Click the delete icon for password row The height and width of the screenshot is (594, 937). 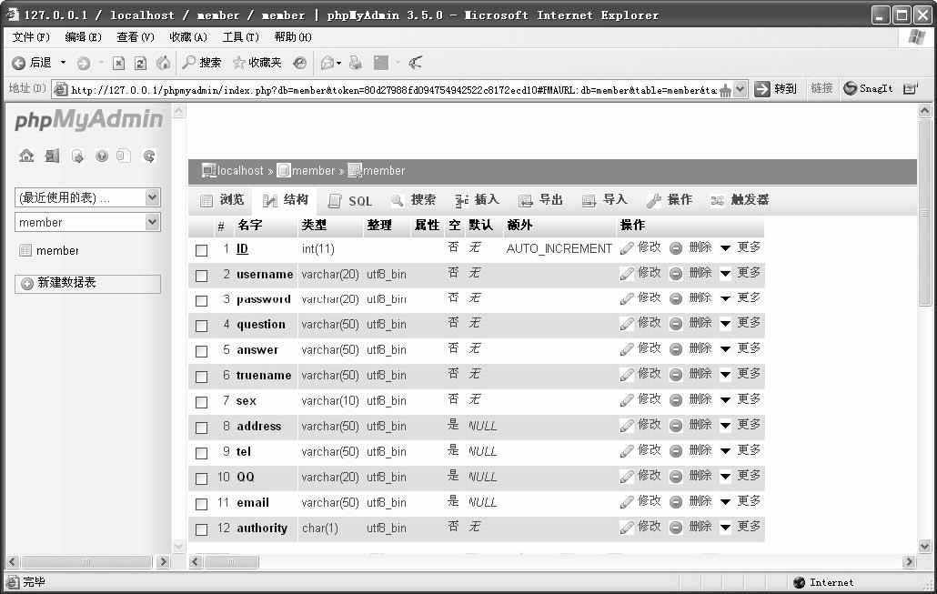(x=675, y=298)
